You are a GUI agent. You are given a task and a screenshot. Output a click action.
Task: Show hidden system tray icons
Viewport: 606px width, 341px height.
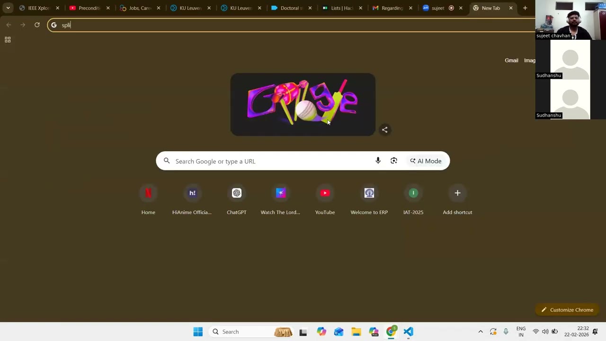(481, 332)
